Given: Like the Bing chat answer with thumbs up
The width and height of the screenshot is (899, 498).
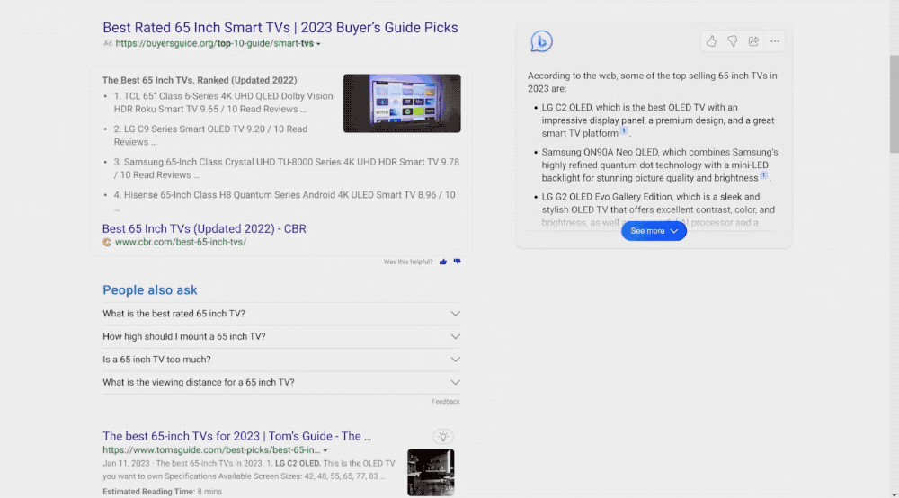Looking at the screenshot, I should pos(711,41).
